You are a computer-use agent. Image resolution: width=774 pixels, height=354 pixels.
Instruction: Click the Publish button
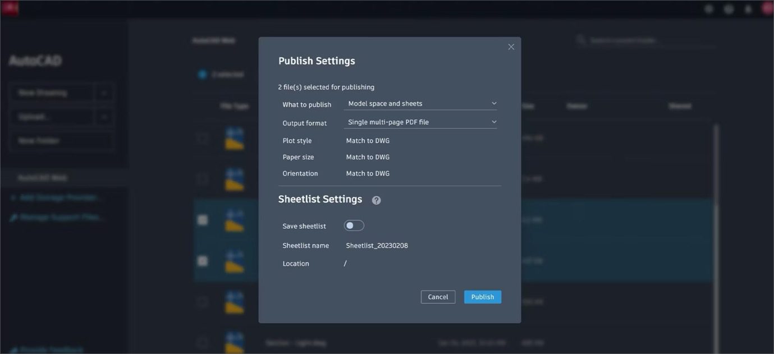pos(482,296)
